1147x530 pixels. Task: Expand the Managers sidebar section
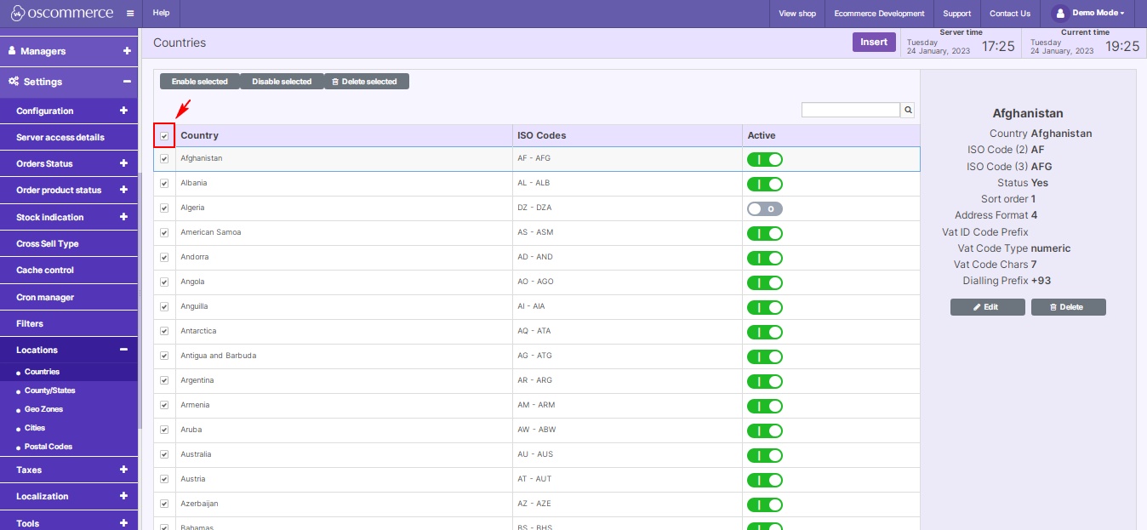coord(125,51)
